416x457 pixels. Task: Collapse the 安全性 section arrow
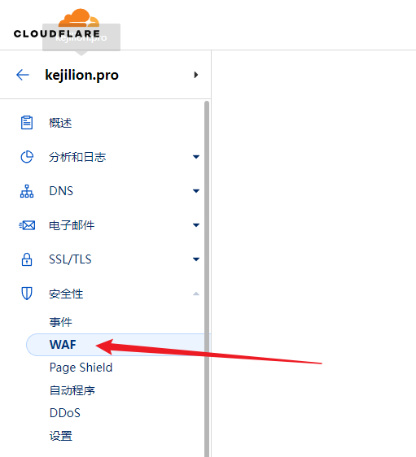click(196, 294)
